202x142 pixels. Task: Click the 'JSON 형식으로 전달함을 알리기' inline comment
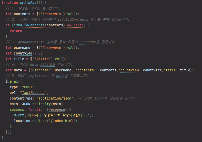(x=106, y=99)
